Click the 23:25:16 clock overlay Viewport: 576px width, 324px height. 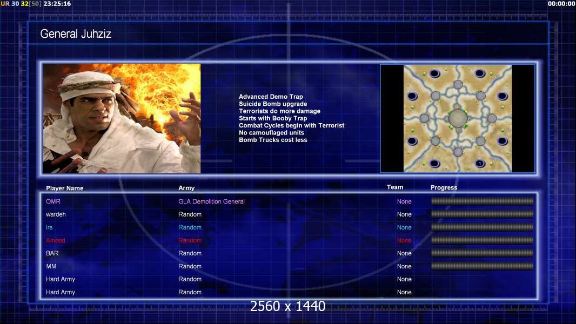click(57, 4)
